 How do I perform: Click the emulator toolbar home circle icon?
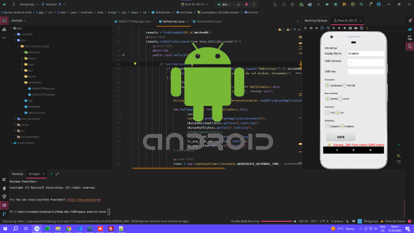click(x=339, y=28)
